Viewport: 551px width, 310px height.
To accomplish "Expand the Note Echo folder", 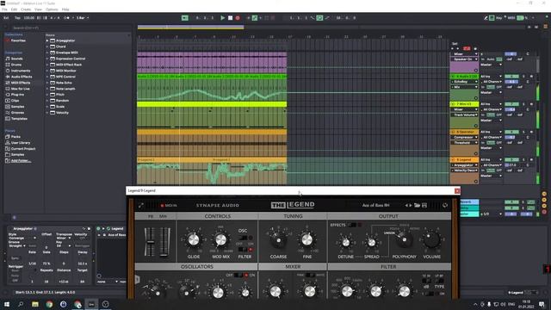I will point(47,83).
